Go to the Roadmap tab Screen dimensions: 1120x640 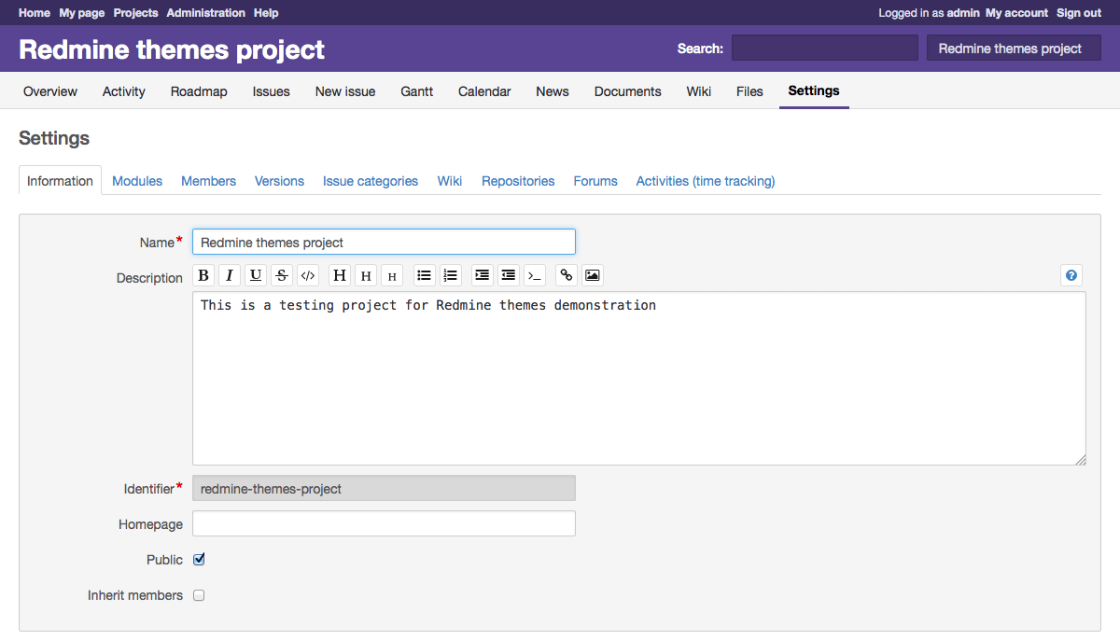pos(199,91)
